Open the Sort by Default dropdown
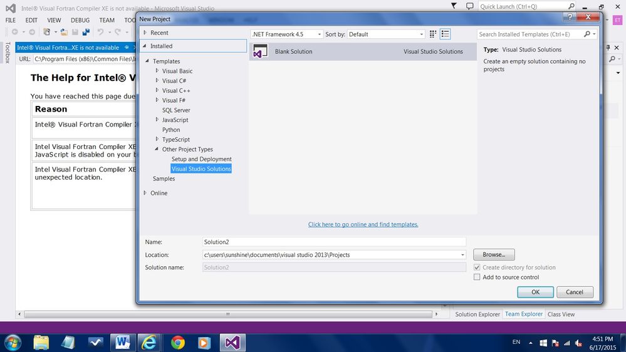Image resolution: width=626 pixels, height=352 pixels. tap(386, 34)
